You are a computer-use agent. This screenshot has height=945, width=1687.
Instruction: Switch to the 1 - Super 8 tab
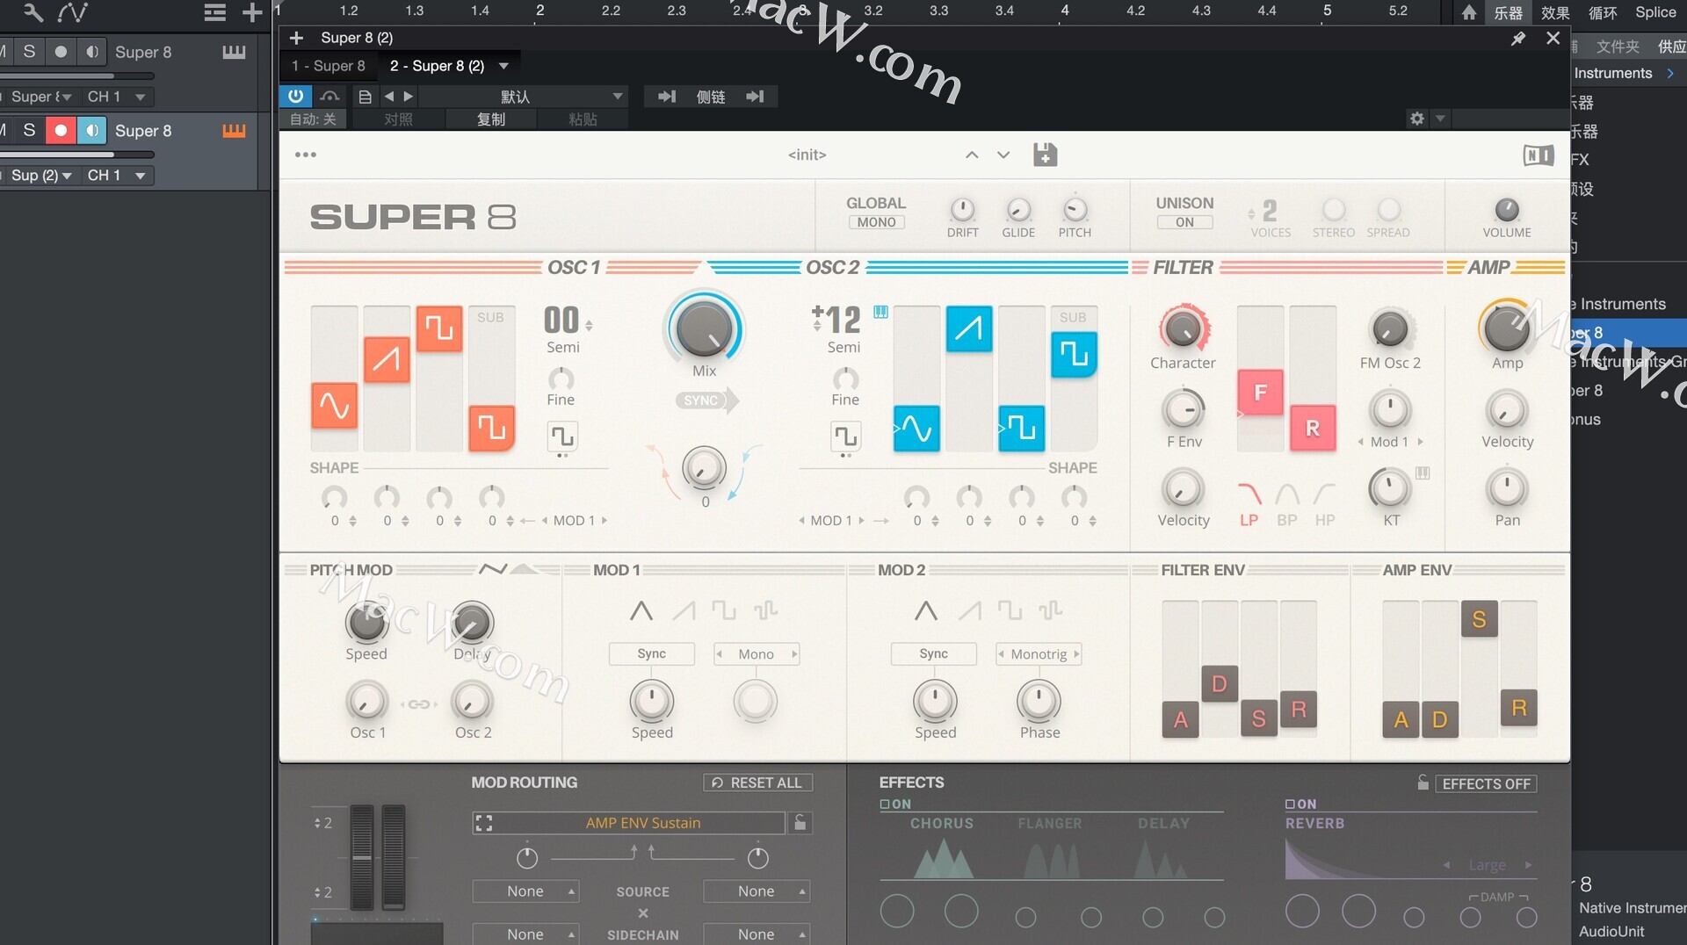tap(328, 66)
